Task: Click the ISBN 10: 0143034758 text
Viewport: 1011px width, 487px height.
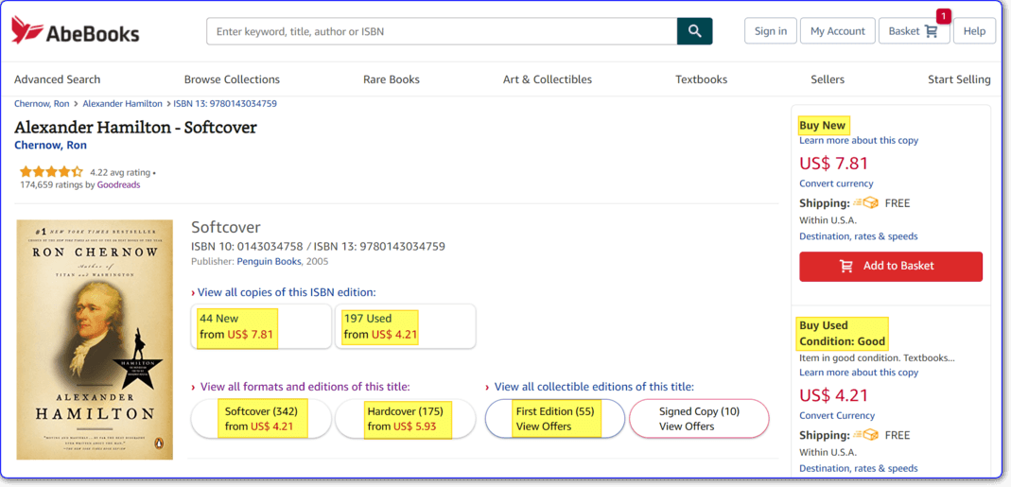Action: click(x=247, y=247)
